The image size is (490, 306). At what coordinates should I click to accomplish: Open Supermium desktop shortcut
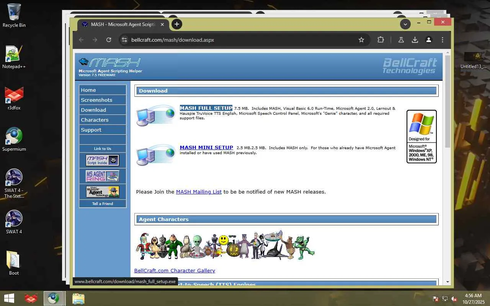point(14,140)
